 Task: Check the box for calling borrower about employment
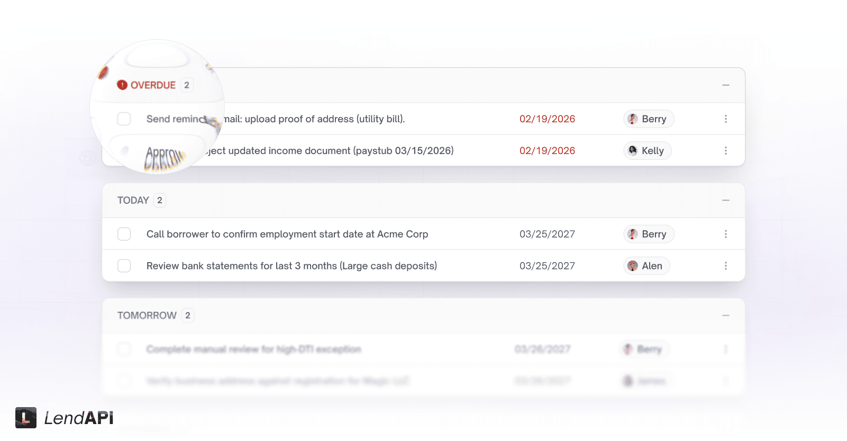(x=124, y=233)
